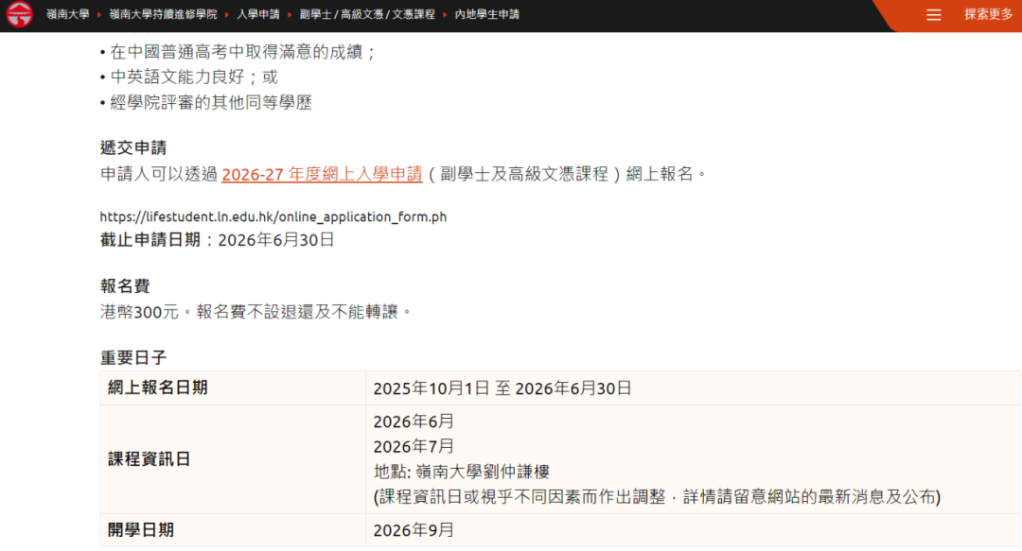Click the online application URL text
This screenshot has height=551, width=1022.
click(273, 215)
